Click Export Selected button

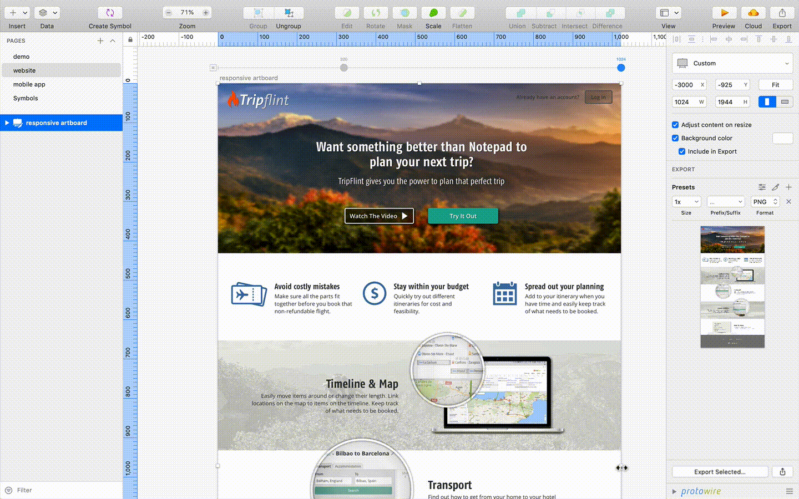click(720, 472)
